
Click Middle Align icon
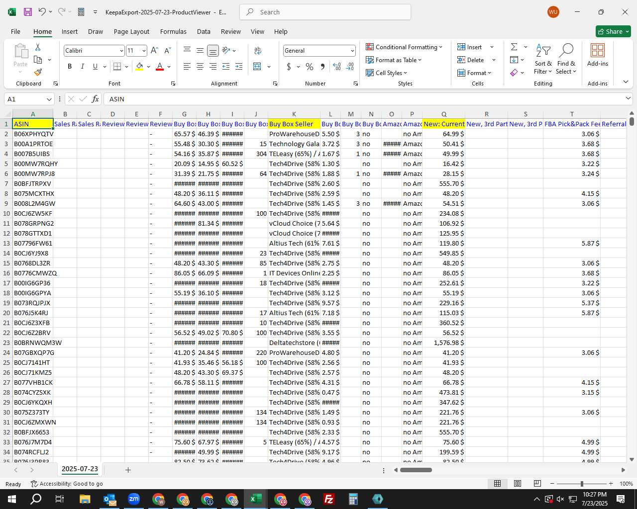click(200, 51)
